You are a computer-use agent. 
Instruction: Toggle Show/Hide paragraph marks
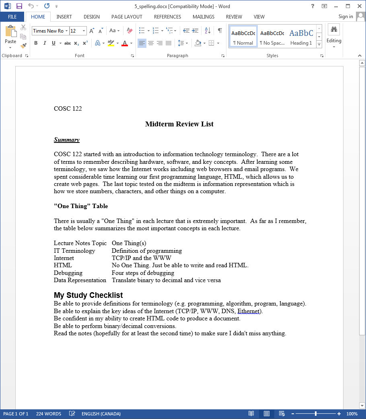(220, 31)
